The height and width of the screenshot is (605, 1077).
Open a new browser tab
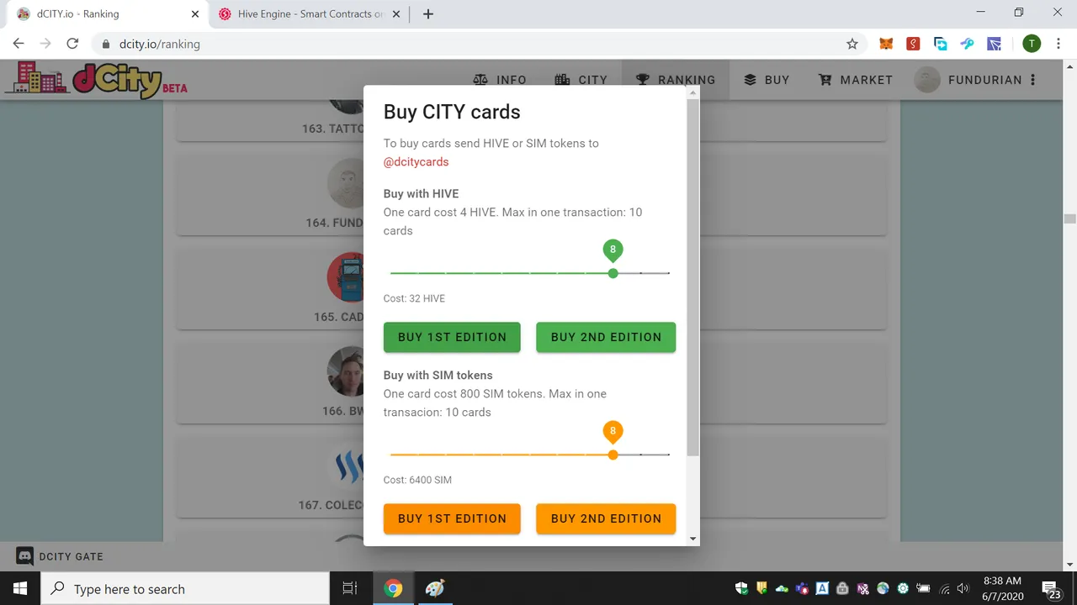[427, 14]
